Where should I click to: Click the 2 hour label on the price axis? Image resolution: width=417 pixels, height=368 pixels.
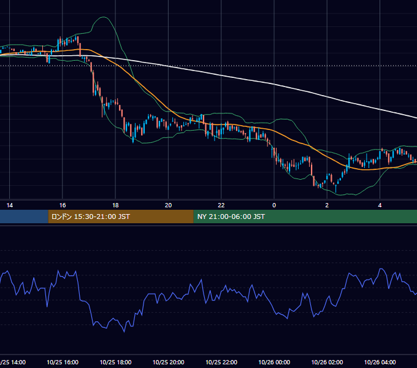(327, 205)
